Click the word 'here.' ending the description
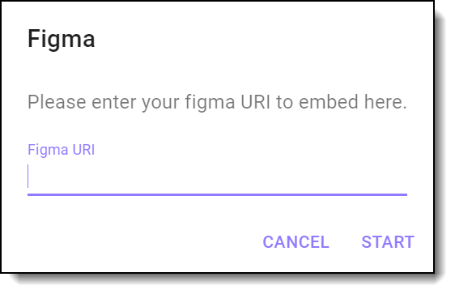This screenshot has width=455, height=294. coord(385,102)
